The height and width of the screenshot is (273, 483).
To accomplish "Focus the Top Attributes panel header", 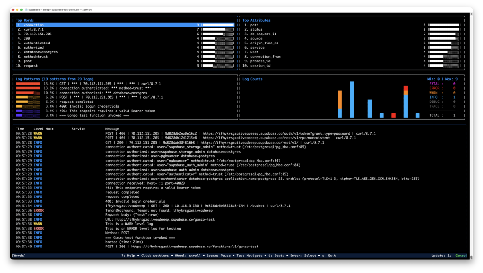I will [257, 20].
